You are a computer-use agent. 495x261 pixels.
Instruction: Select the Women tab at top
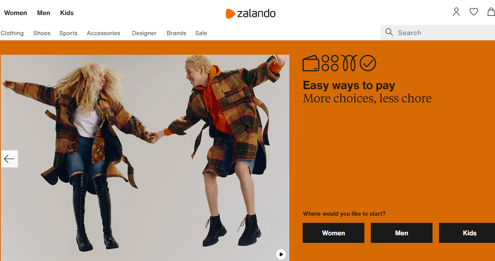pos(16,13)
